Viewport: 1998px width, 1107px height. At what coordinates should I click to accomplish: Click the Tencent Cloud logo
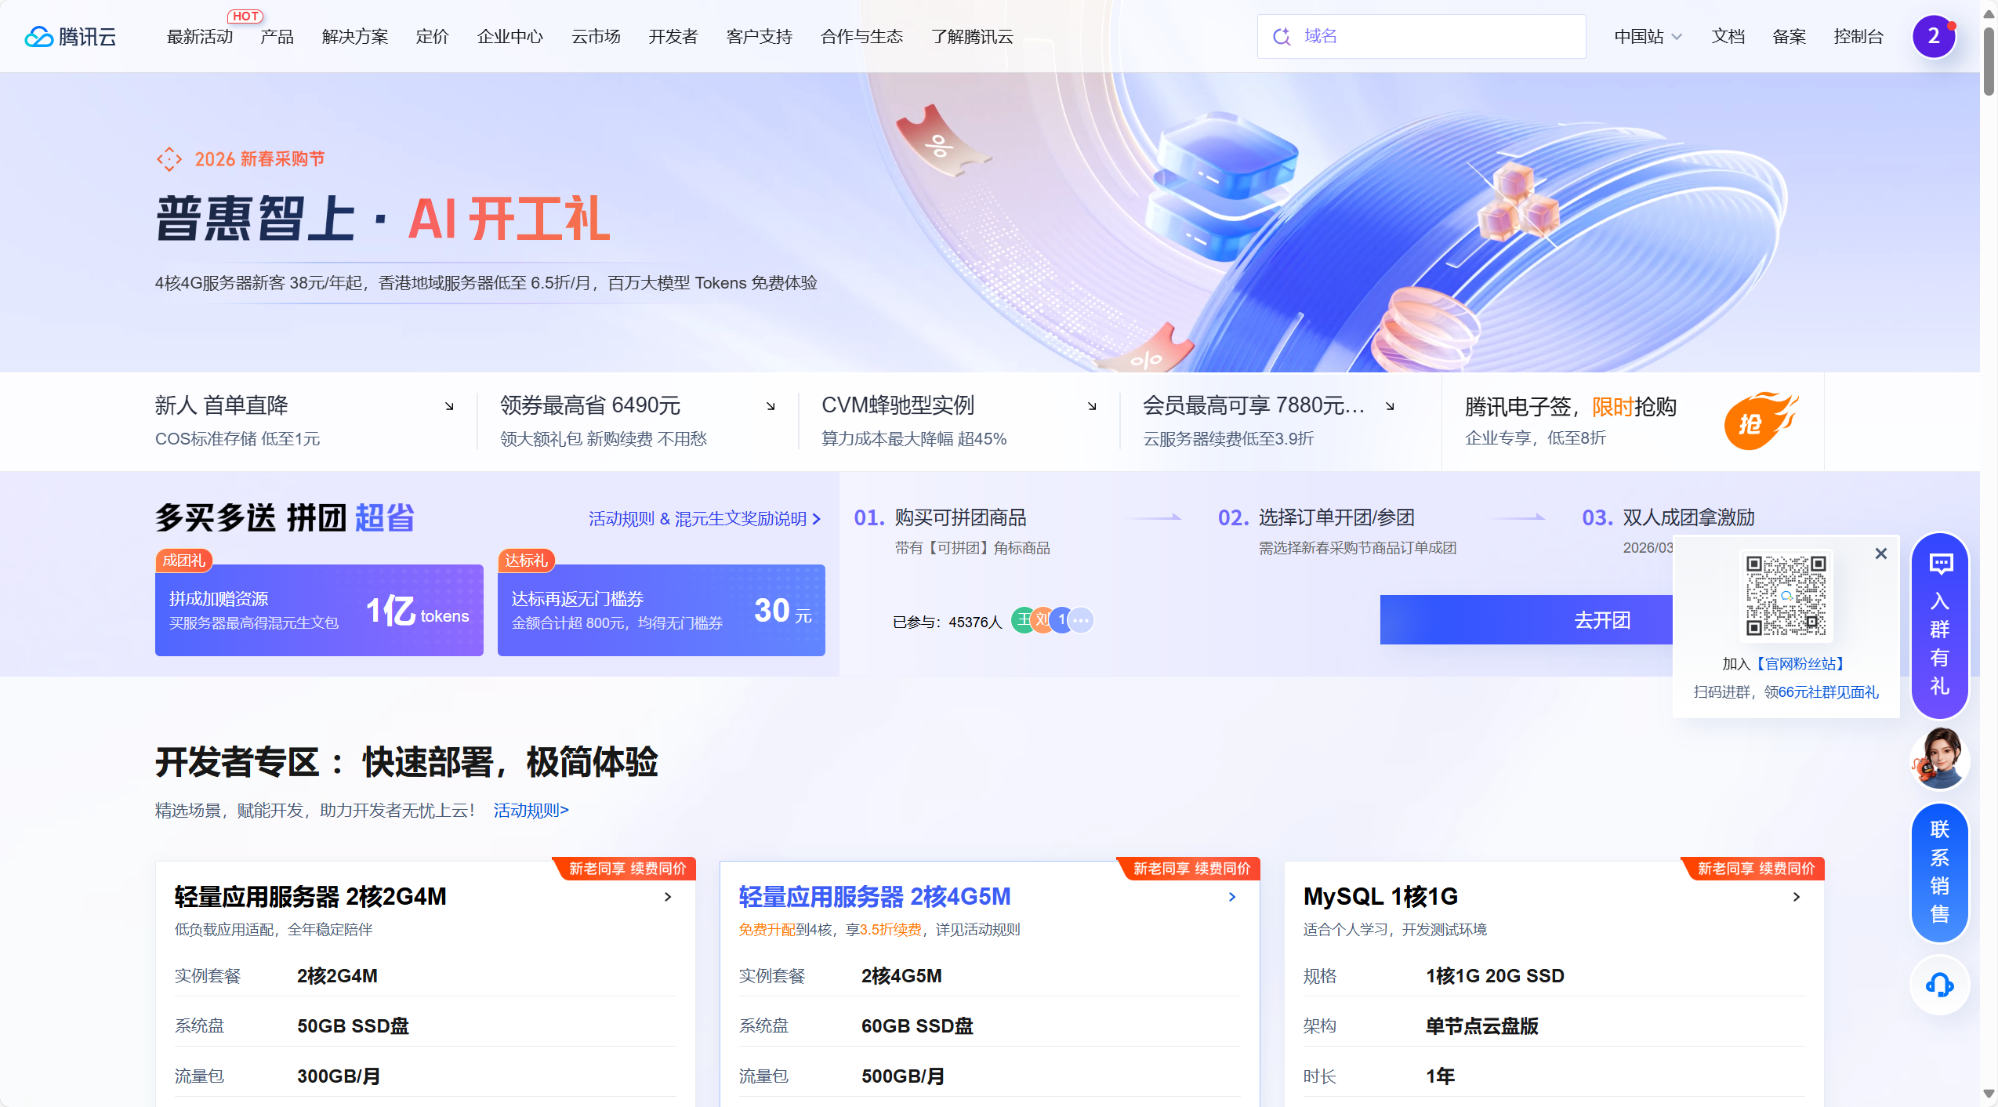point(71,37)
